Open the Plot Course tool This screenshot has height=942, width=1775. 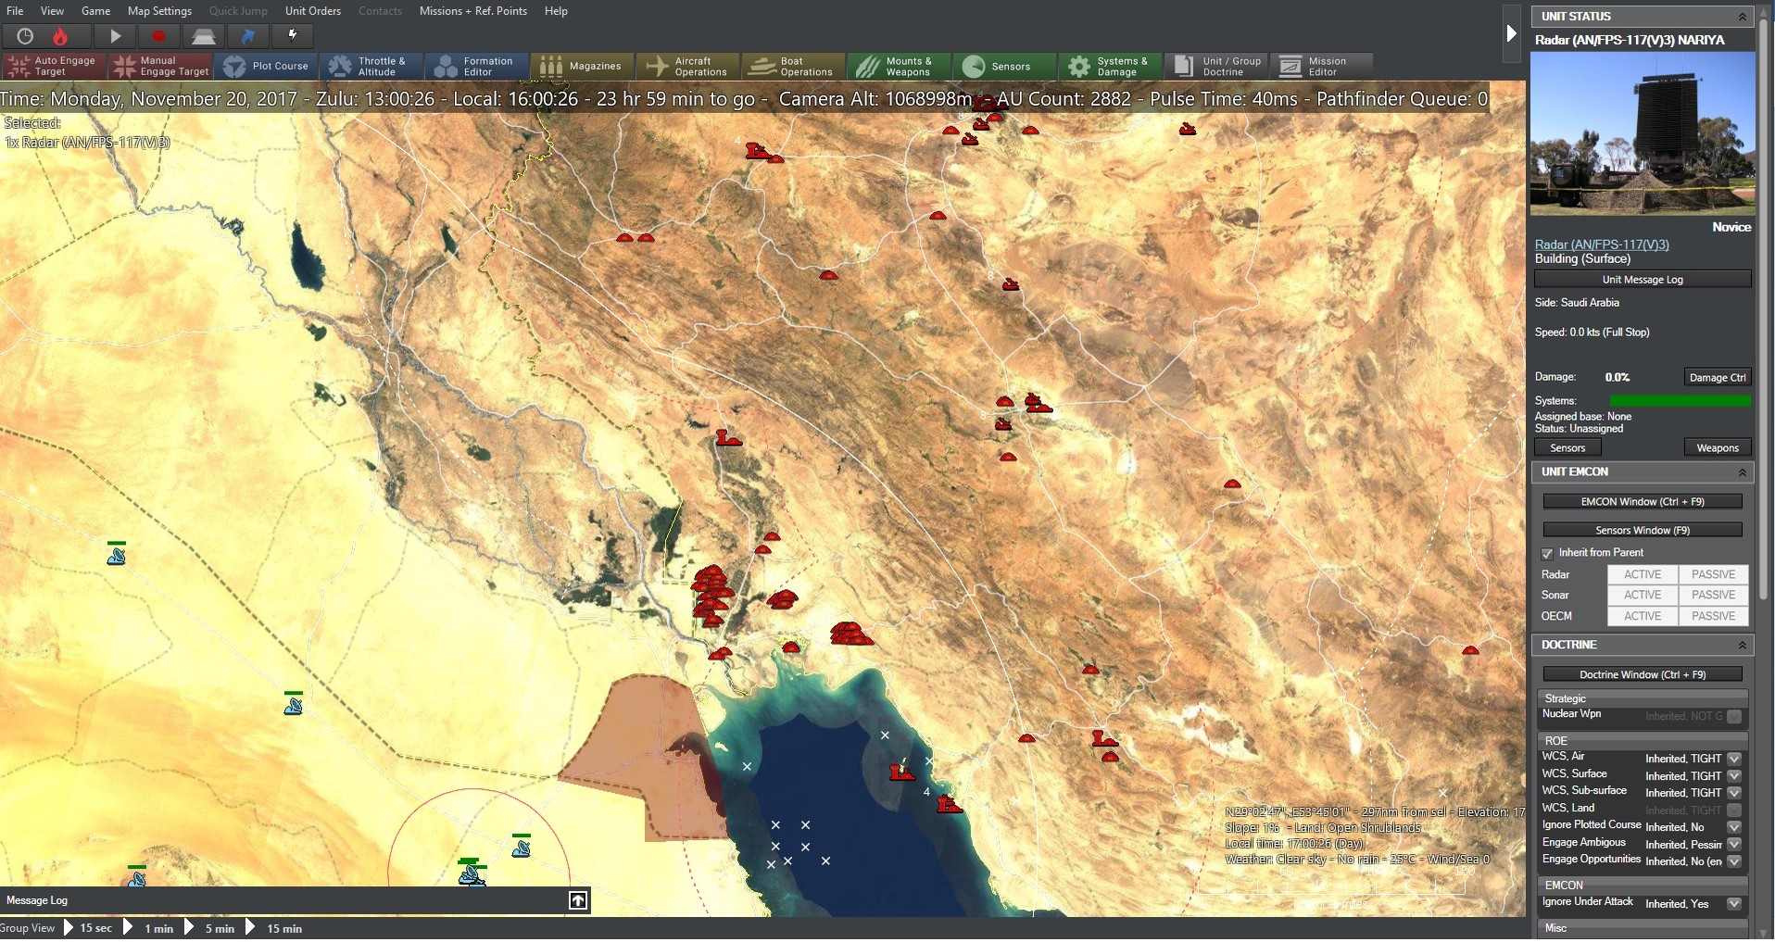pyautogui.click(x=267, y=66)
